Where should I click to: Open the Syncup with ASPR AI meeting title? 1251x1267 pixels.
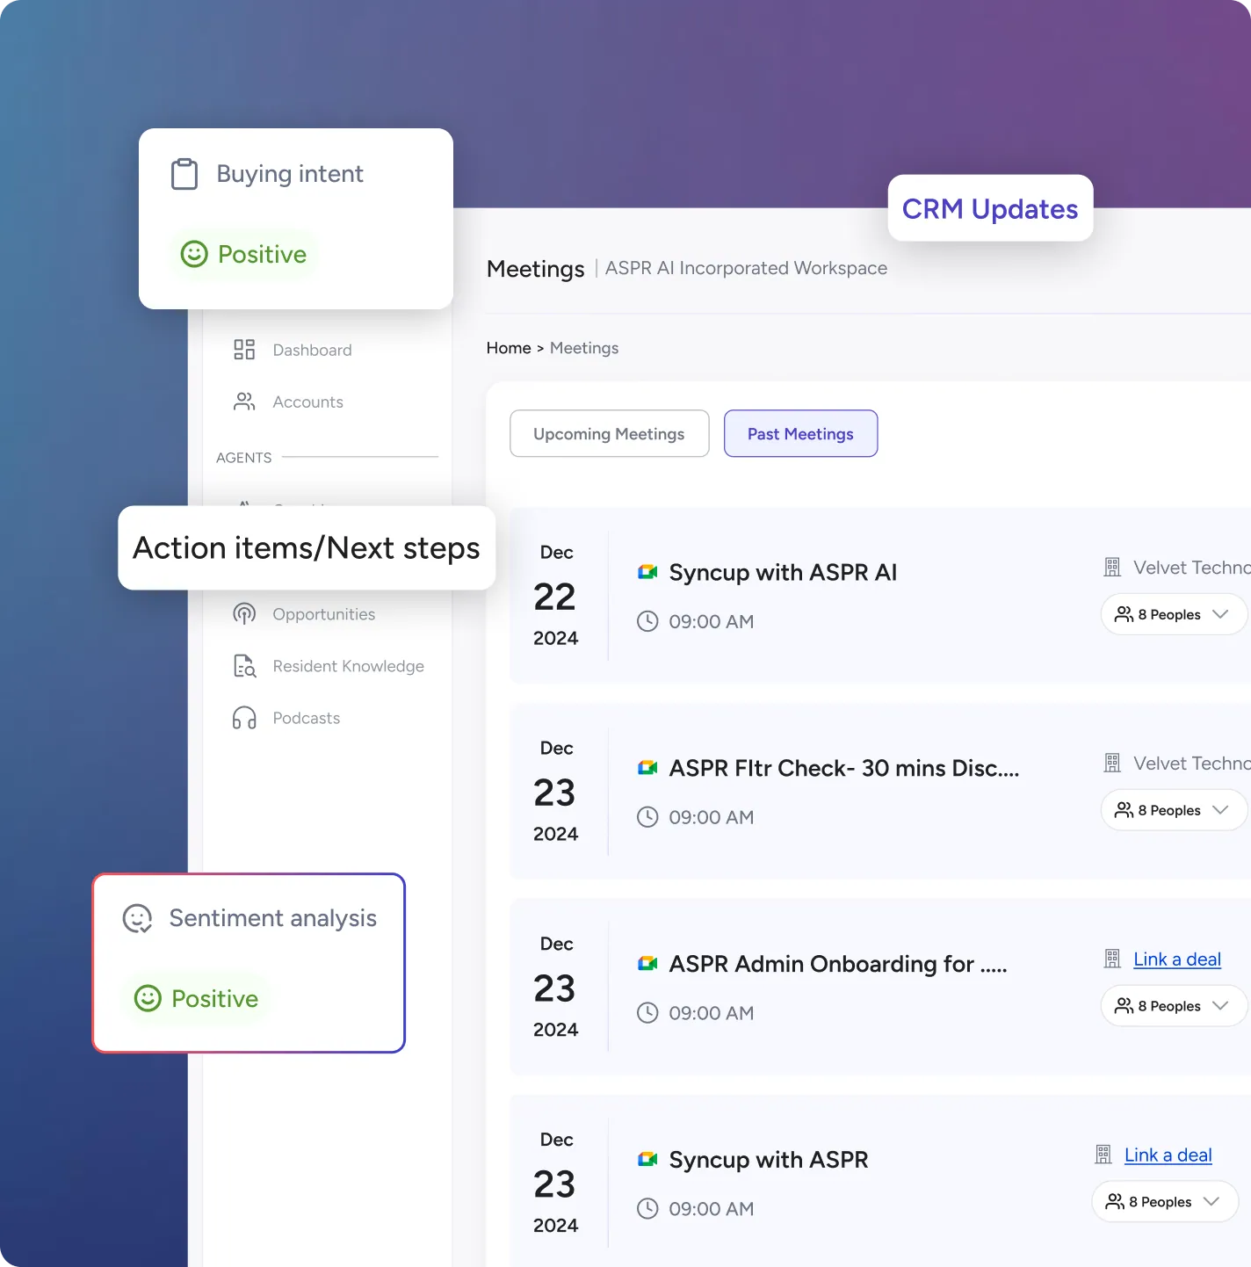click(x=784, y=572)
